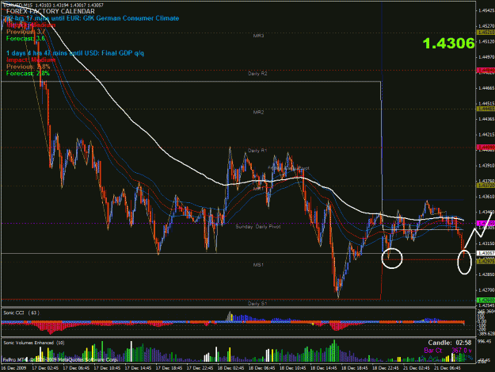Click the Daily S1 level label
495x372 pixels.
[x=257, y=304]
